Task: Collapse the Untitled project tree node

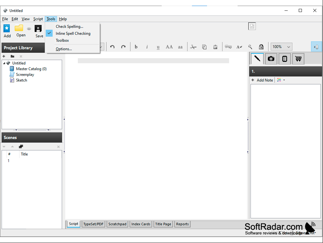Action: 4,63
